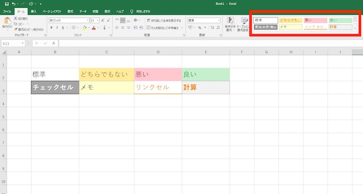Open the font name dropdown

click(x=88, y=20)
